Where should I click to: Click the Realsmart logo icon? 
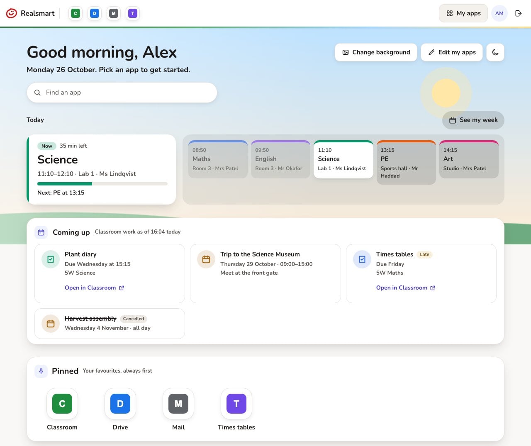coord(12,13)
